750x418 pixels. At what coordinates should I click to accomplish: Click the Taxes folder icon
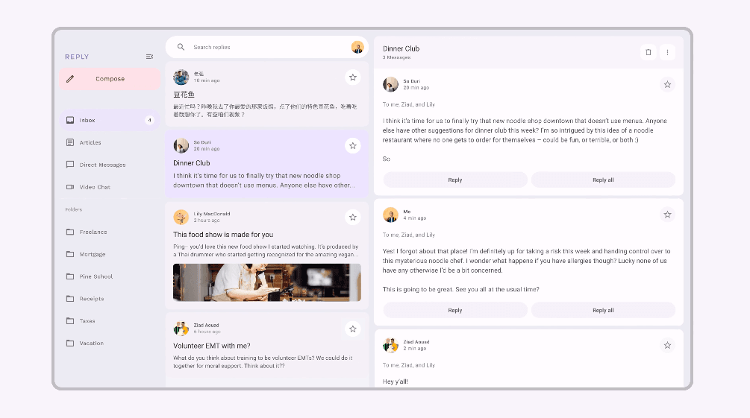[70, 320]
